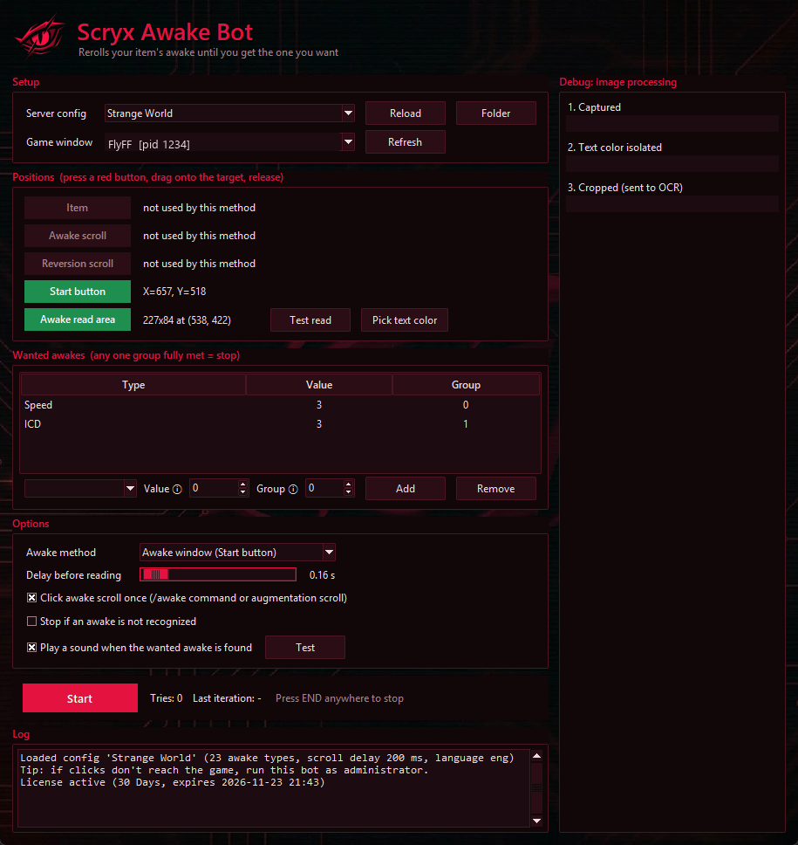Click Value cell of Speed row
This screenshot has height=845, width=798.
pos(319,405)
